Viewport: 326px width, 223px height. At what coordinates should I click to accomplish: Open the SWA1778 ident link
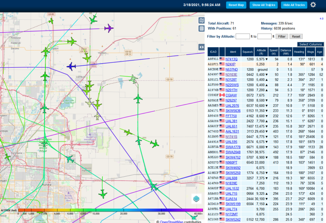pos(233,147)
